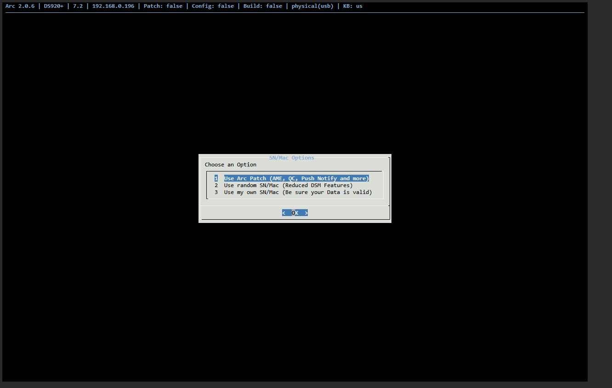Click option number 2 in list
The image size is (612, 388).
216,185
